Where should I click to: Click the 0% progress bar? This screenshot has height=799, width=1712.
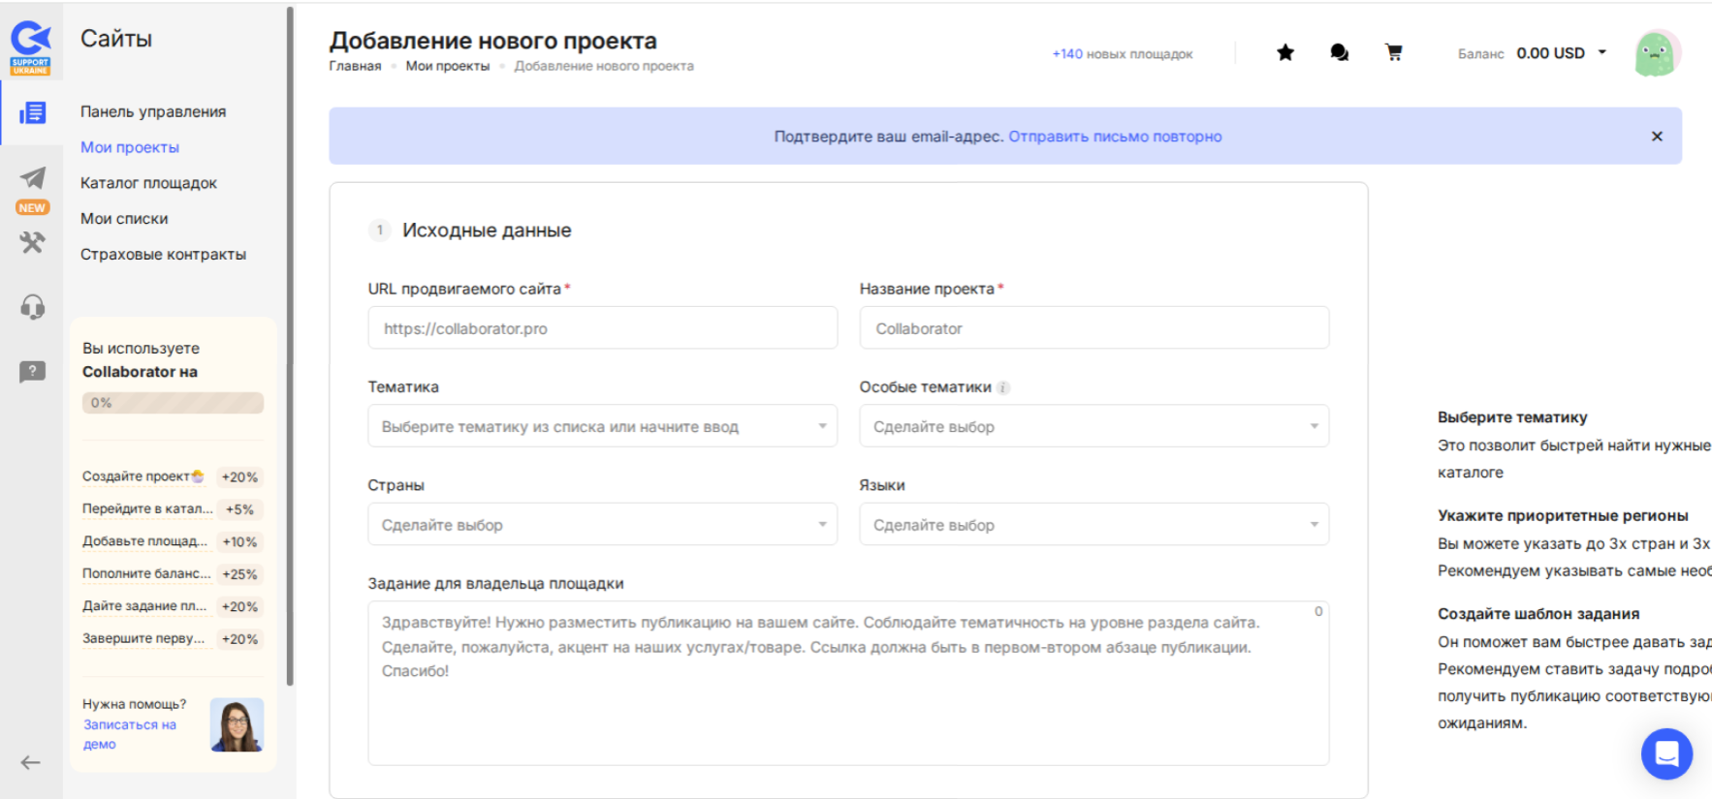coord(173,403)
